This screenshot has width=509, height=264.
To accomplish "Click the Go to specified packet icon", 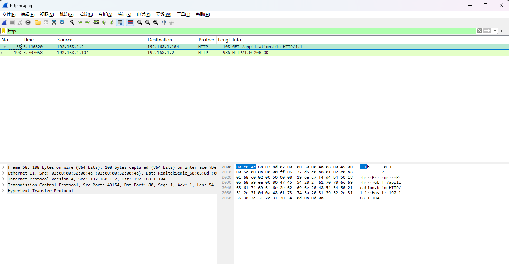I will pos(96,22).
